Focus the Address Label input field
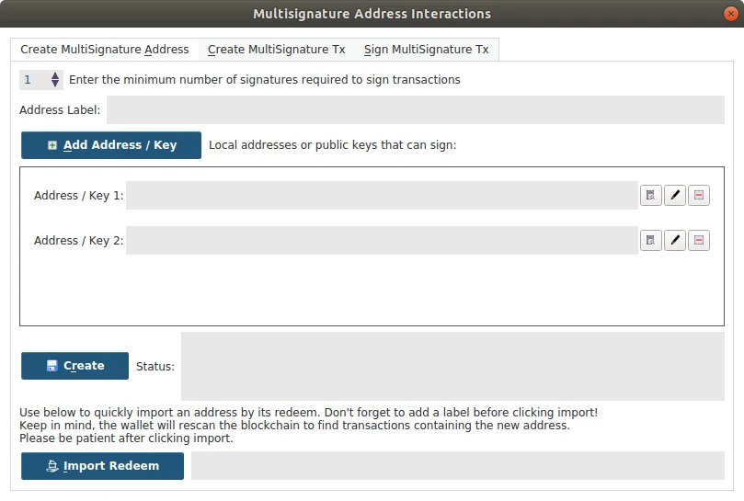This screenshot has width=744, height=501. [x=415, y=109]
